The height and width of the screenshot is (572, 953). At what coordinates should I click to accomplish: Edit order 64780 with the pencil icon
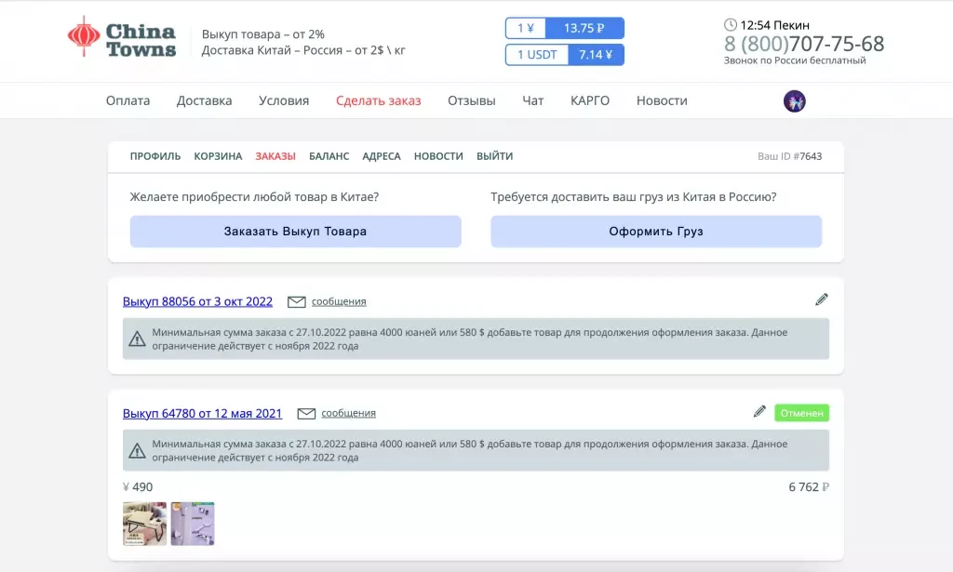click(759, 412)
